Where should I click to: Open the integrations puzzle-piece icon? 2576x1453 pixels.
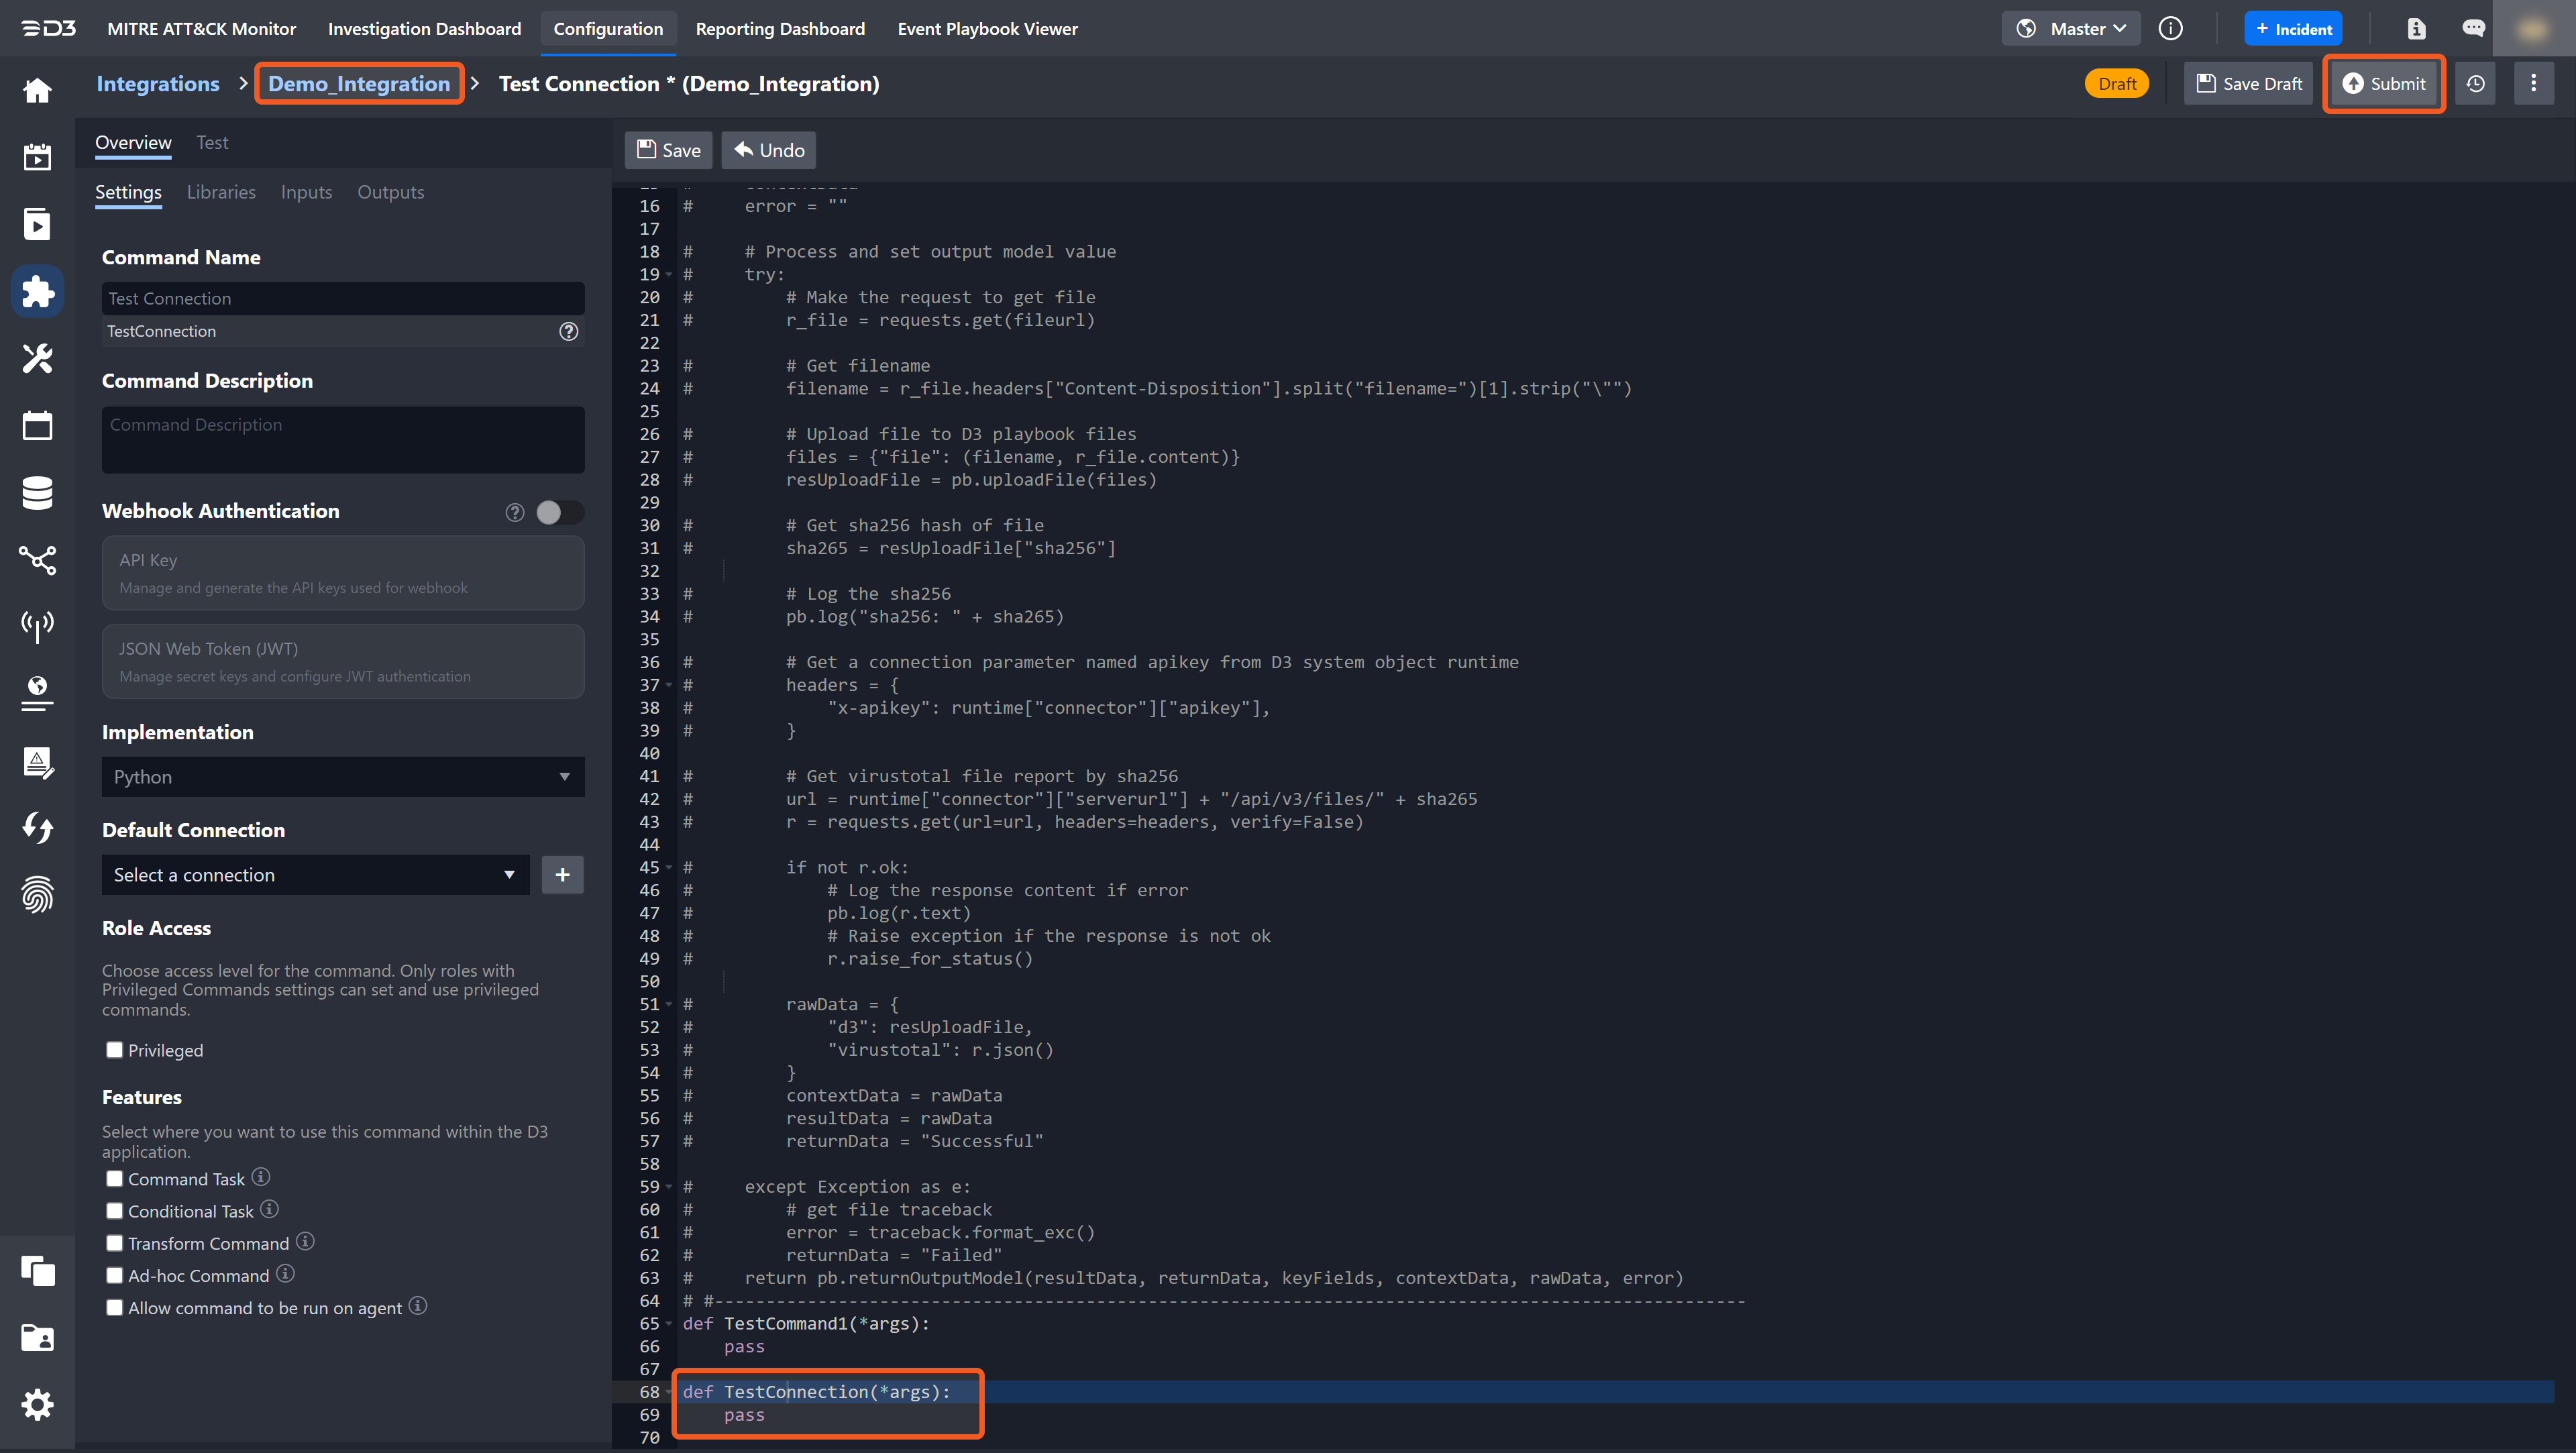[x=37, y=292]
